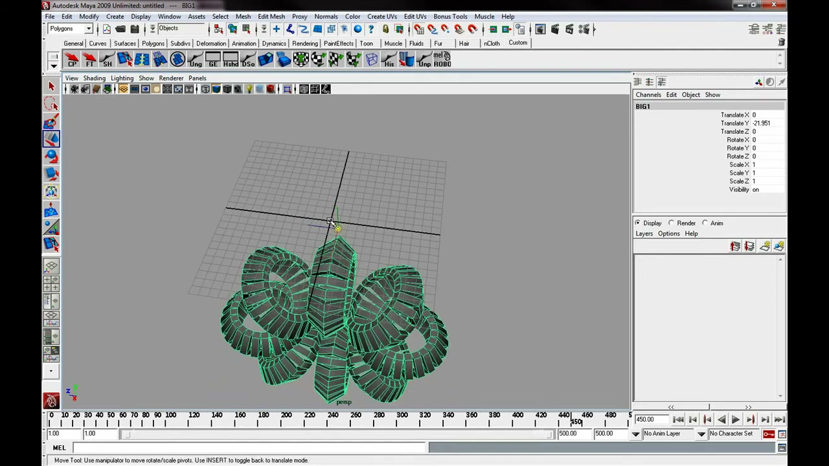The height and width of the screenshot is (466, 829).
Task: Click the Save Scene disk icon
Action: pyautogui.click(x=135, y=29)
